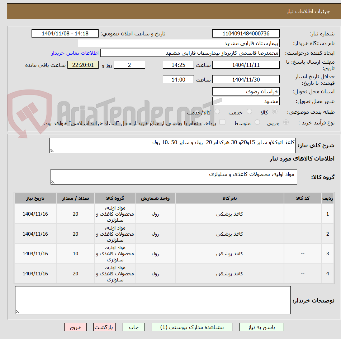Click the resize handle of the توضیحات خریدار textarea
The image size is (341, 339).
[x=17, y=312]
